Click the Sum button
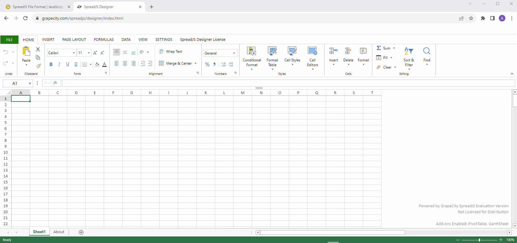Viewport: 517px width, 243px height. tap(383, 48)
